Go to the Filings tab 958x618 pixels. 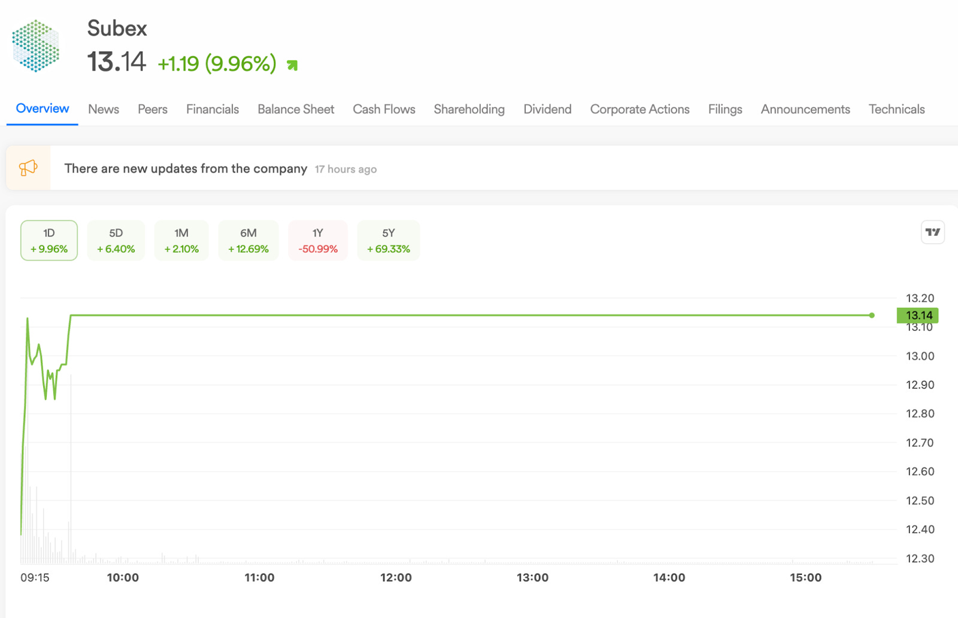[725, 109]
